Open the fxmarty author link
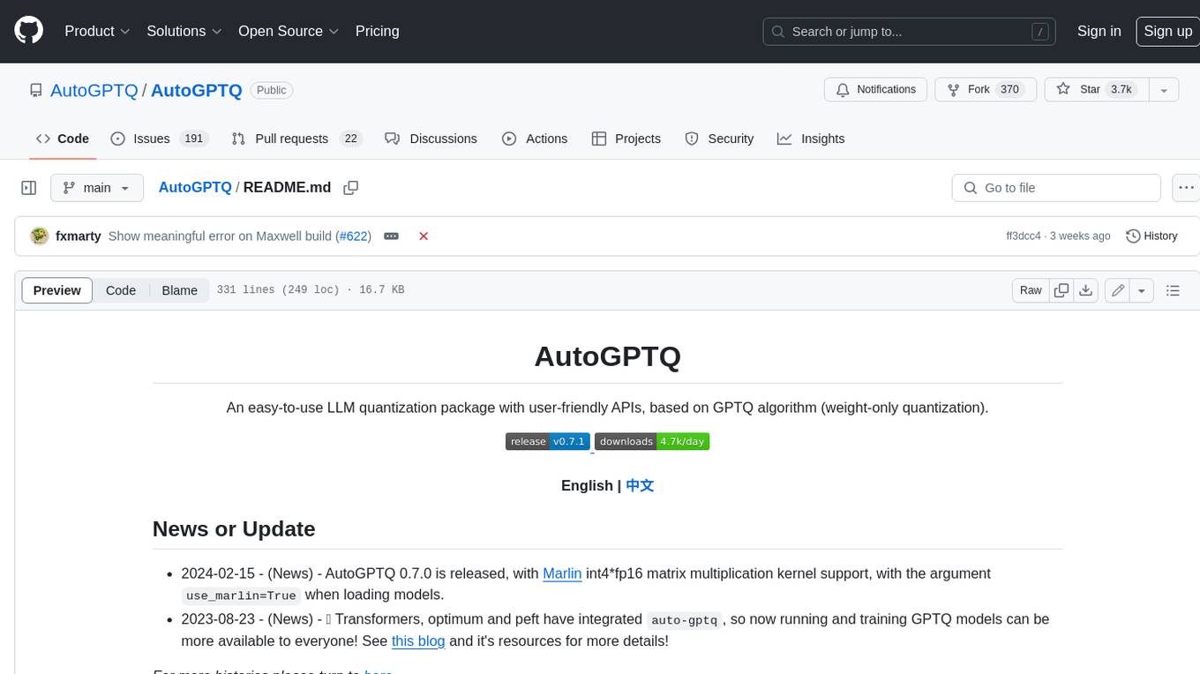 tap(78, 236)
